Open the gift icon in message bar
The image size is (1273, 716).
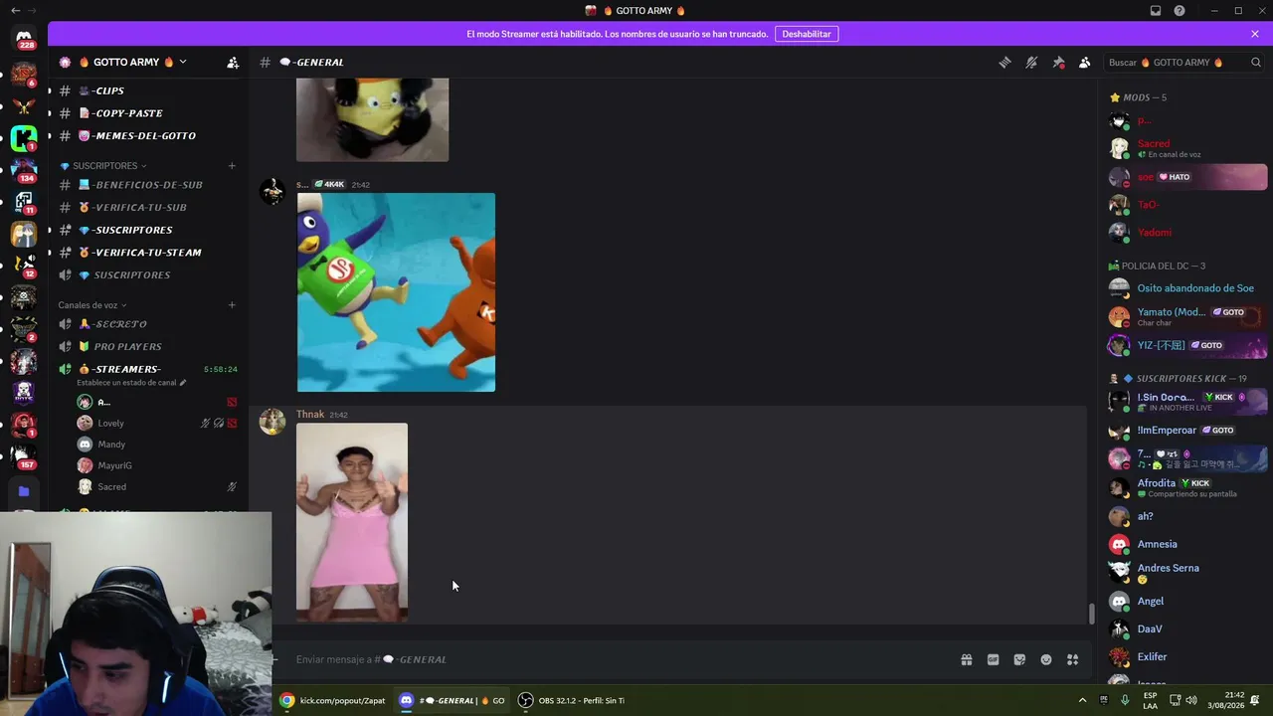(x=966, y=659)
